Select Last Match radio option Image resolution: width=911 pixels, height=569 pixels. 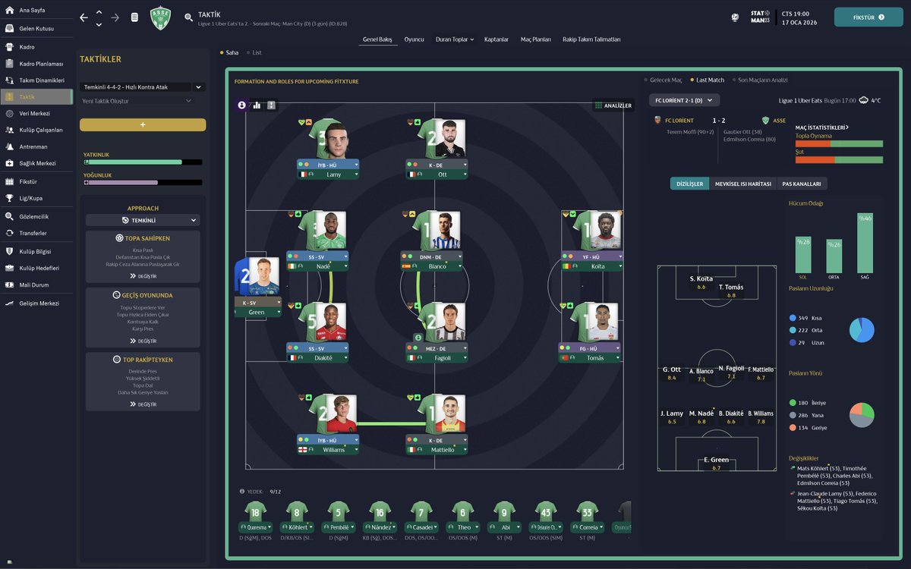click(x=708, y=80)
